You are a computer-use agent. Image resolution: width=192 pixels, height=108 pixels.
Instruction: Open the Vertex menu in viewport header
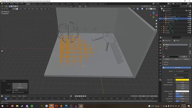37,9
